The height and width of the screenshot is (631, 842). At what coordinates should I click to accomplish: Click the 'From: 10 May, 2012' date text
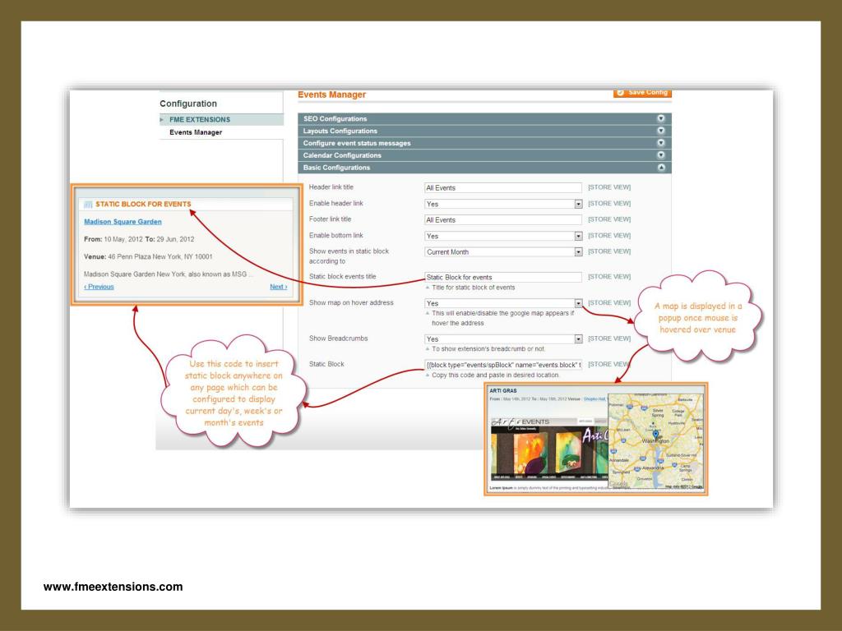pos(113,239)
